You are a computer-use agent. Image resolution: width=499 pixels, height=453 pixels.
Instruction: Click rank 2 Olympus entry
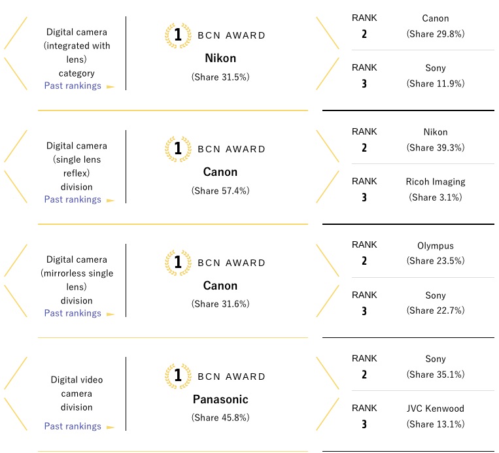coord(423,253)
